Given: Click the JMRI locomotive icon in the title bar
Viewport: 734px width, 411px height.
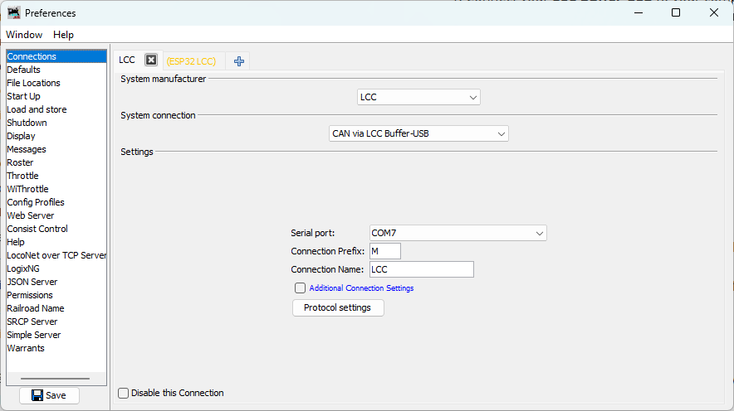Looking at the screenshot, I should click(13, 12).
